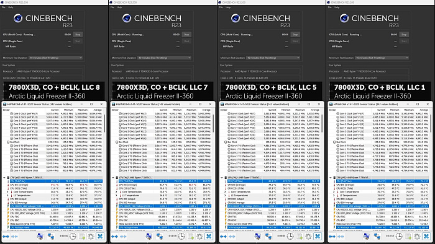Open network connection icon in LLC 7 HWiNFO
This screenshot has width=435, height=244.
click(160, 237)
